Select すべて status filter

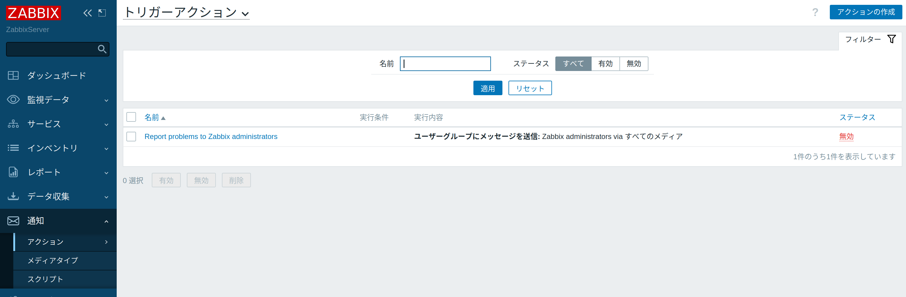573,64
